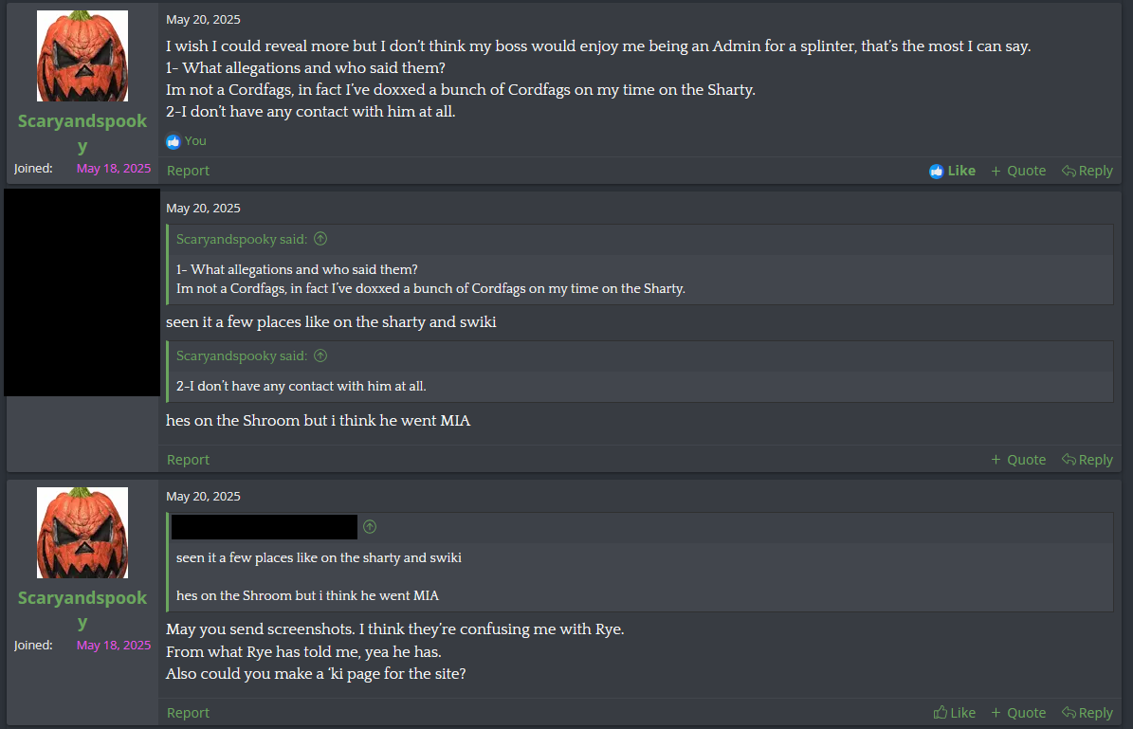Select Quote on the last post
Screen dimensions: 1133x729
pos(1017,713)
